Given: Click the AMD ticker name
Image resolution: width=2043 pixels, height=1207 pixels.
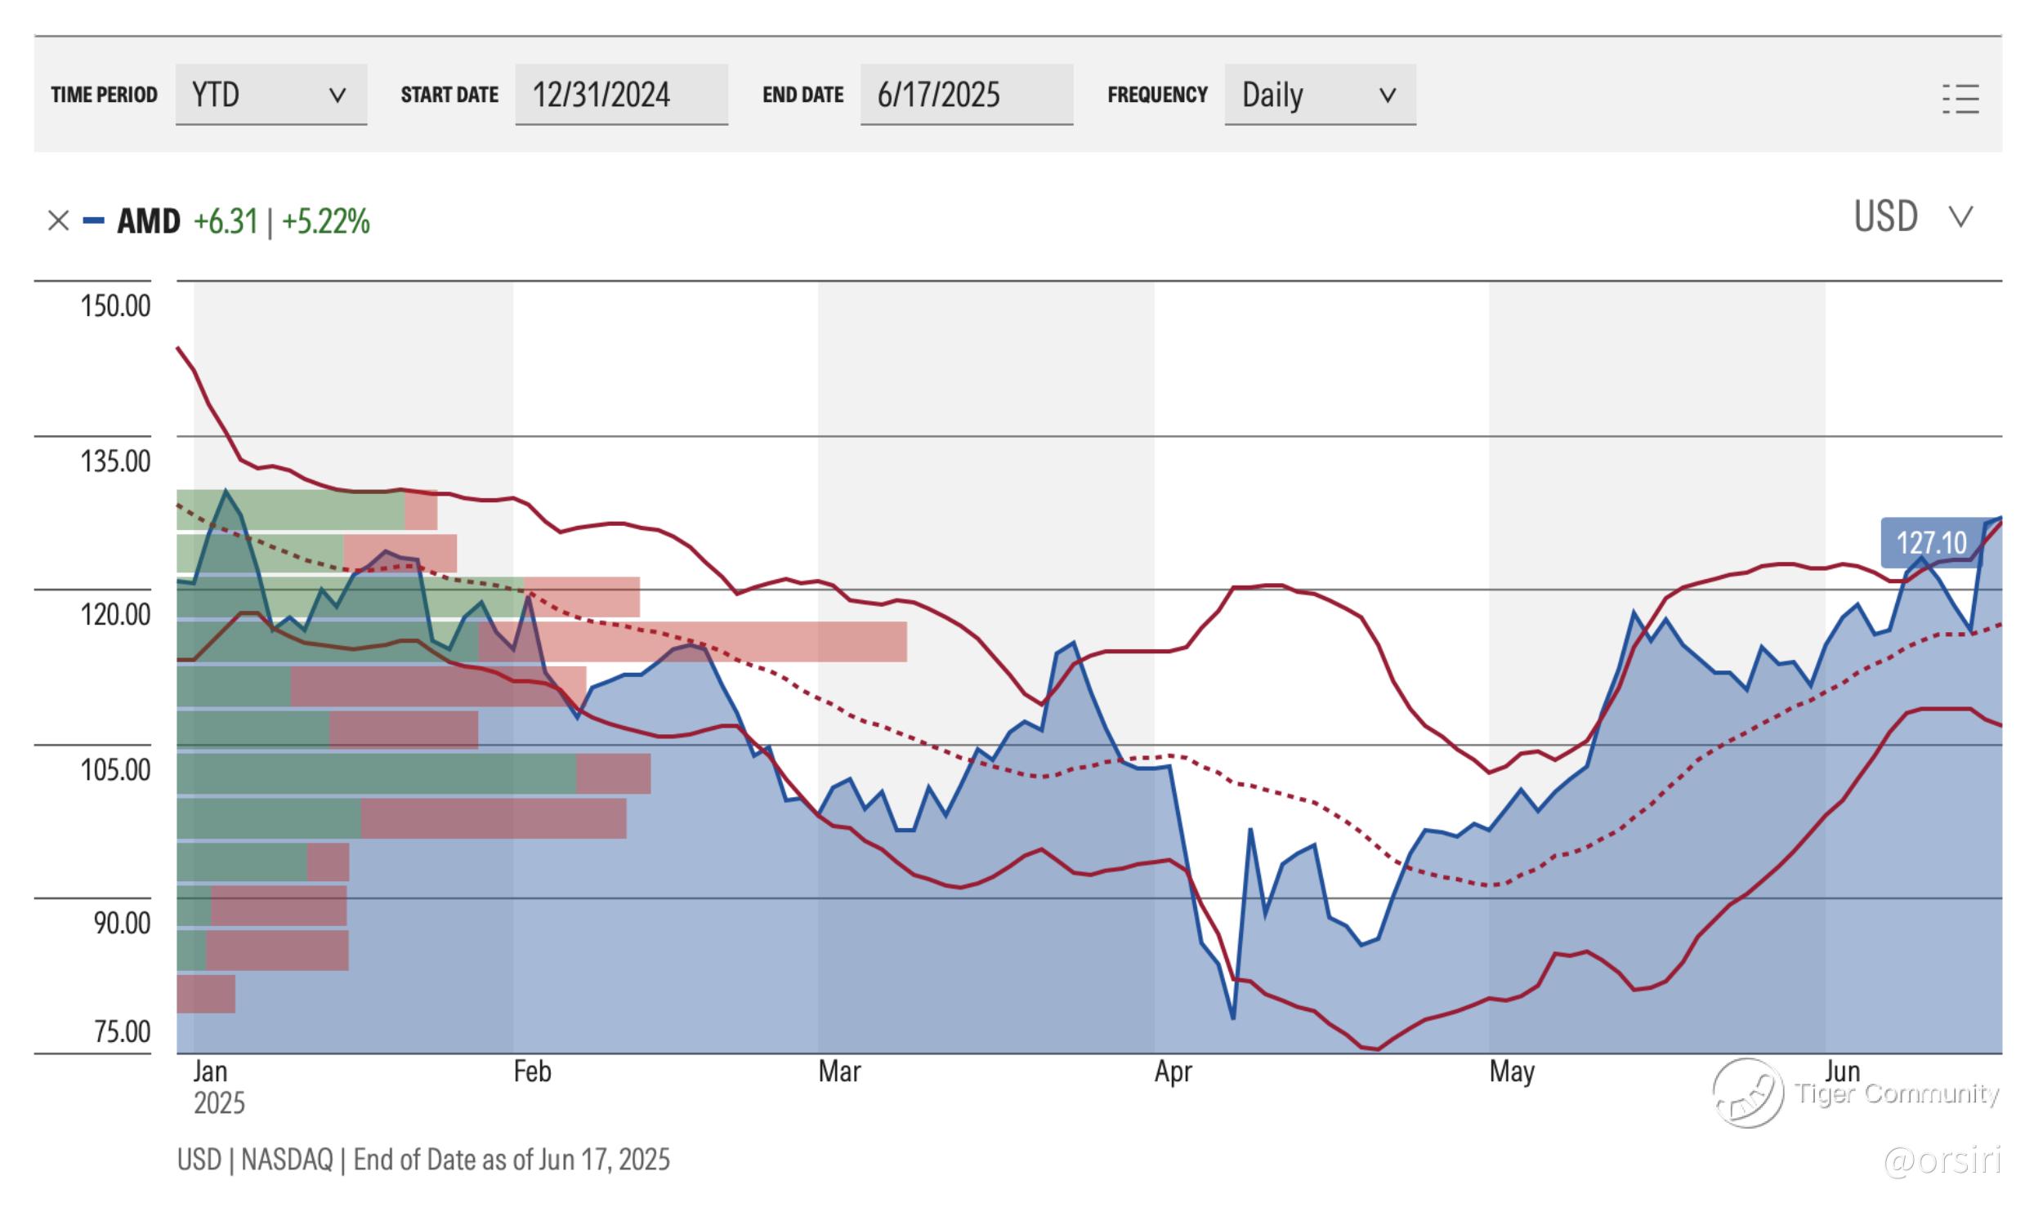Looking at the screenshot, I should tap(149, 221).
